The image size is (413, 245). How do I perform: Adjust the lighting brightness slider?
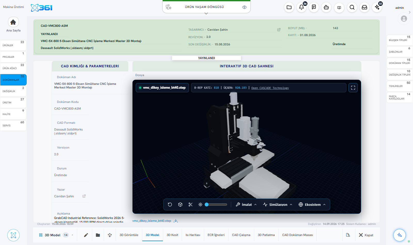click(216, 205)
